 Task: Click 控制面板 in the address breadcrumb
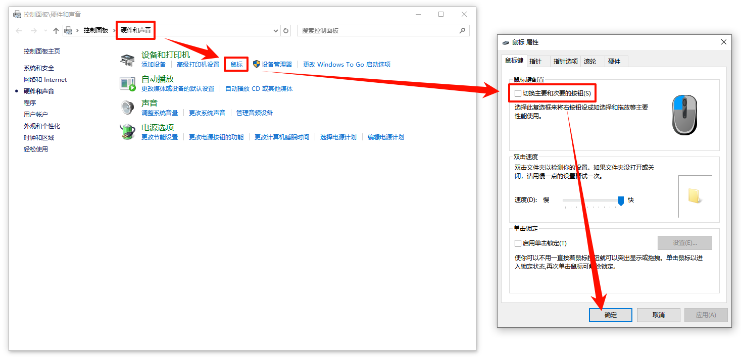pyautogui.click(x=96, y=30)
